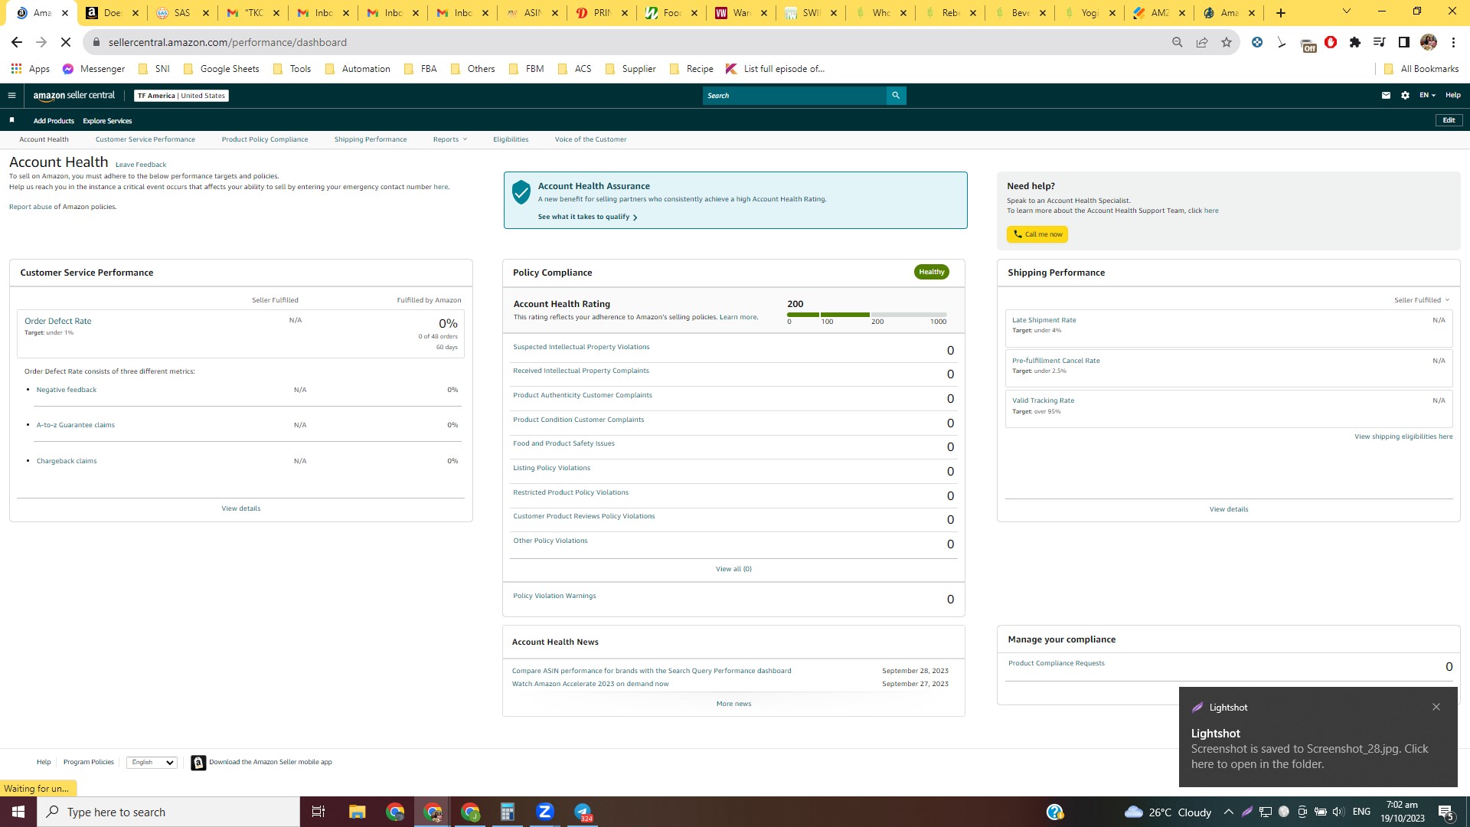Open Telegram from the taskbar

(x=583, y=812)
